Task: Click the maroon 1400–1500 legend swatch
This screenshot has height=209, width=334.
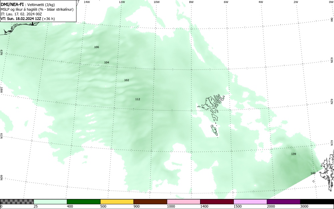Action: [x=217, y=202]
